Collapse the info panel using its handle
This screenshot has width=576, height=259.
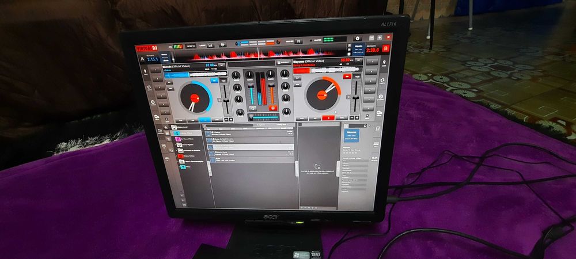click(x=338, y=169)
